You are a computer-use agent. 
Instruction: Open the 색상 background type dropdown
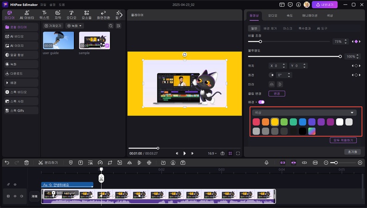point(304,112)
